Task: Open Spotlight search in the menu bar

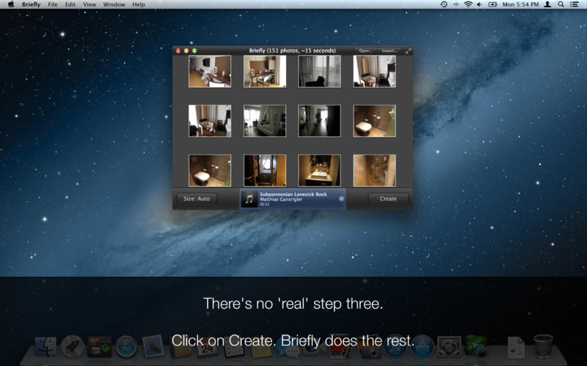Action: tap(561, 4)
